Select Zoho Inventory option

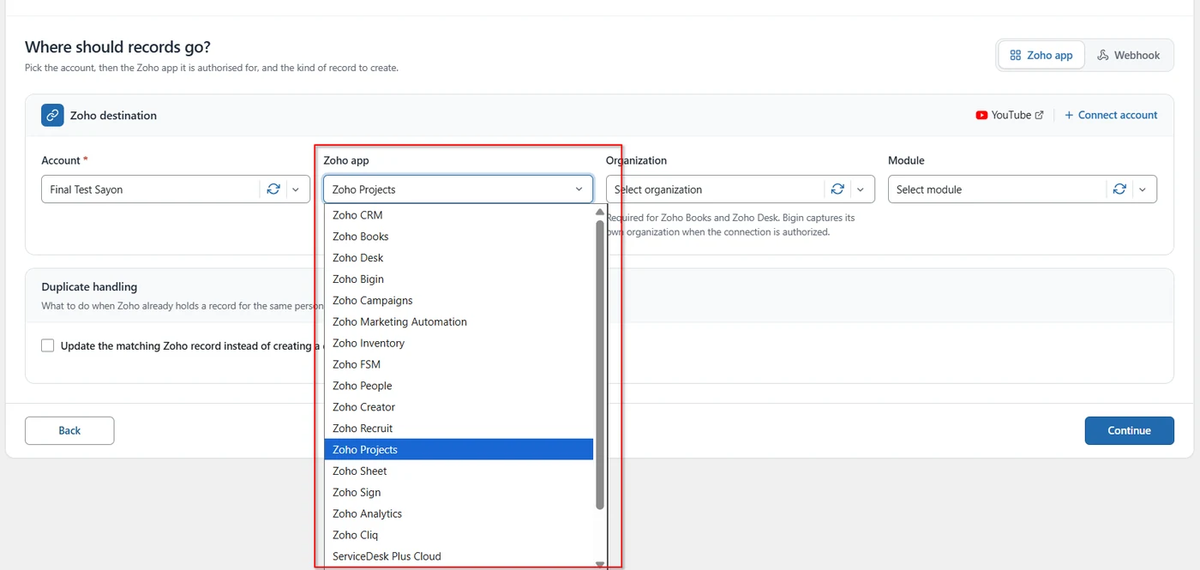[x=459, y=343]
